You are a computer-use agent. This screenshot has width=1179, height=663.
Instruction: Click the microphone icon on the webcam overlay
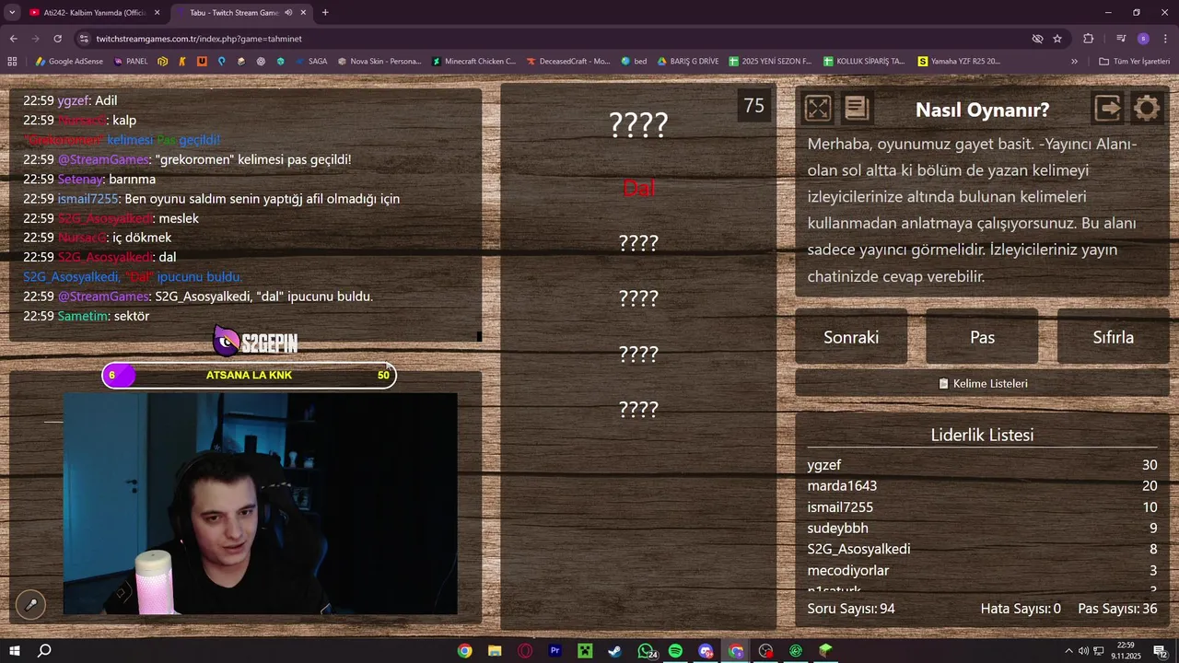tap(30, 604)
